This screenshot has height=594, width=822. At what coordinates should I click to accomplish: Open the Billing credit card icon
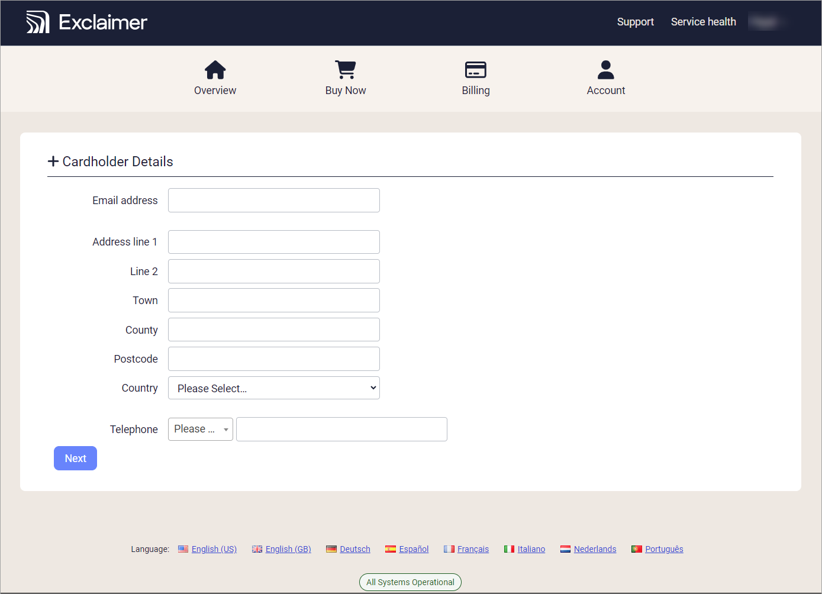coord(475,70)
